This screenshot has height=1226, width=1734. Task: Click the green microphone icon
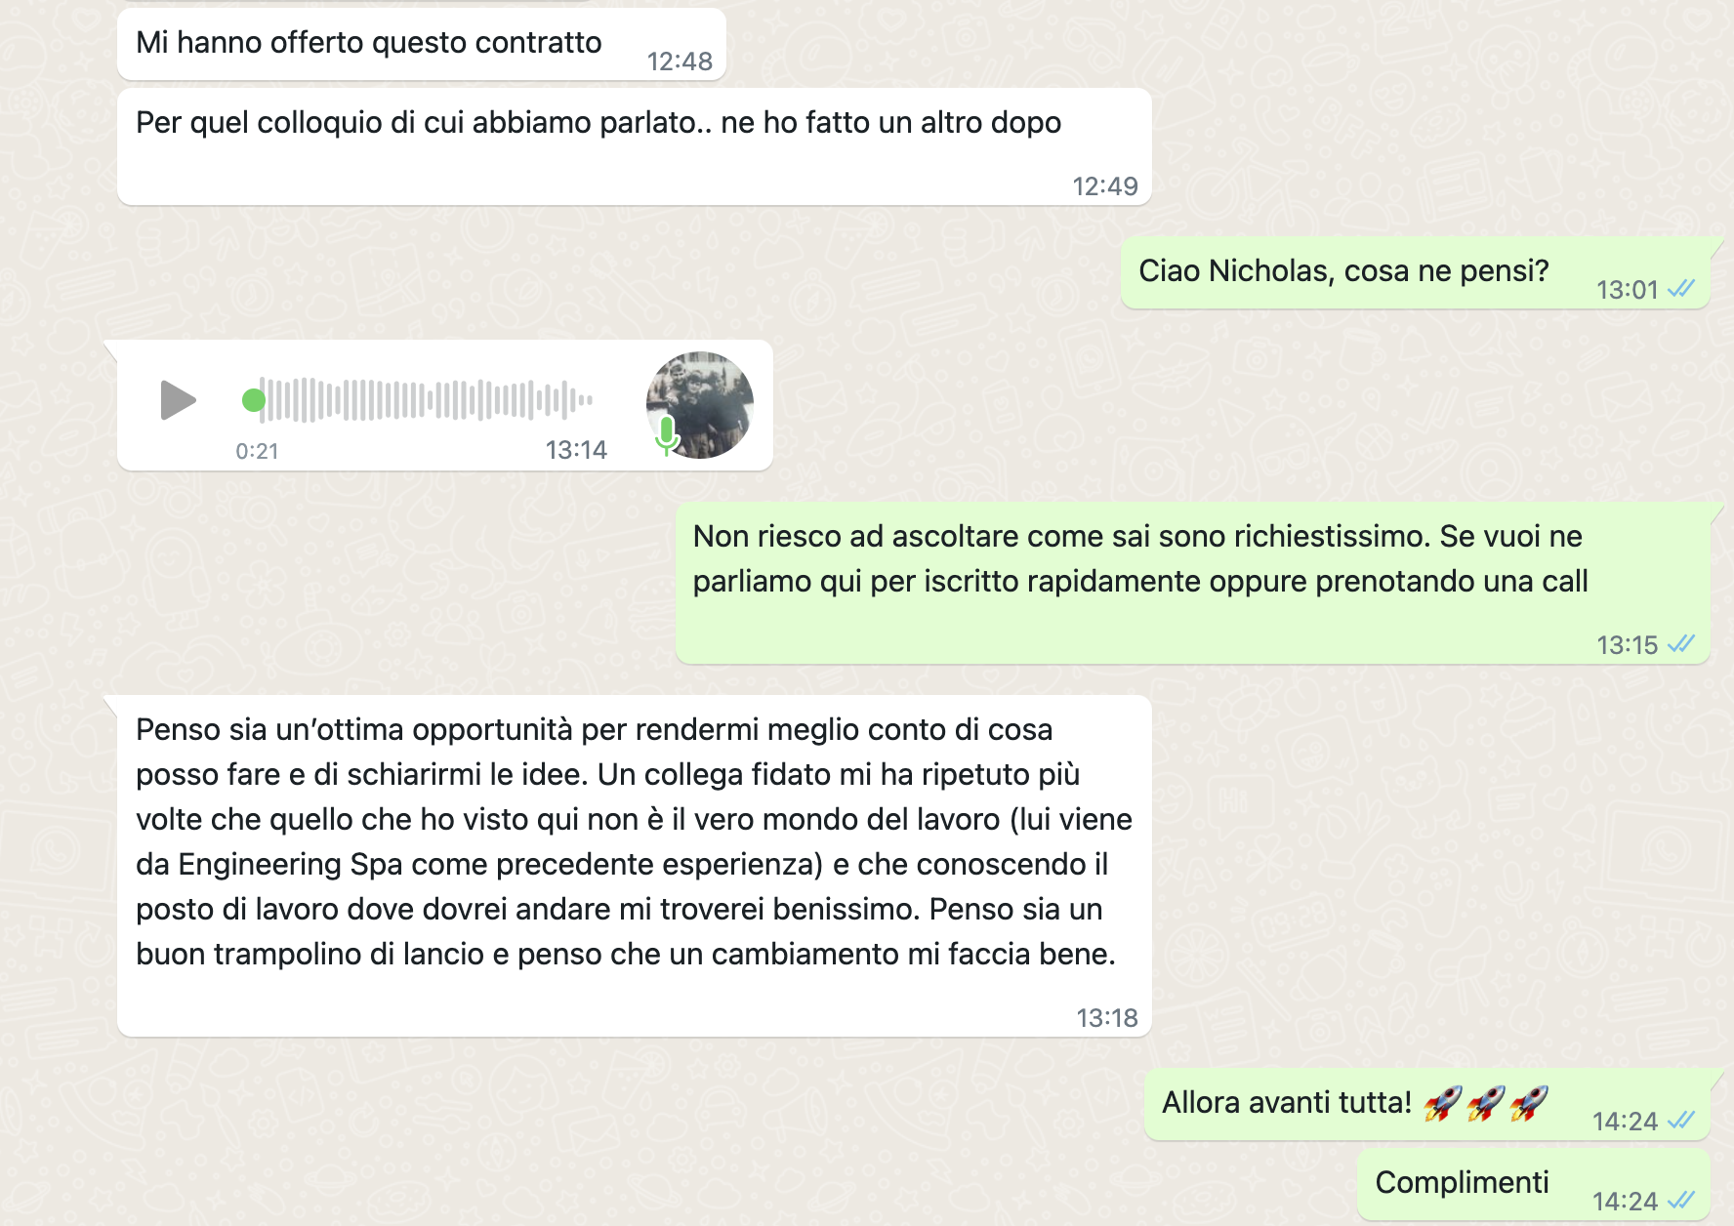click(667, 435)
